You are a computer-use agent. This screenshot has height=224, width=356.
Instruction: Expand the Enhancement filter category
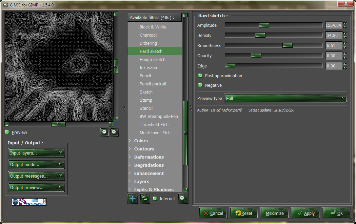point(130,173)
